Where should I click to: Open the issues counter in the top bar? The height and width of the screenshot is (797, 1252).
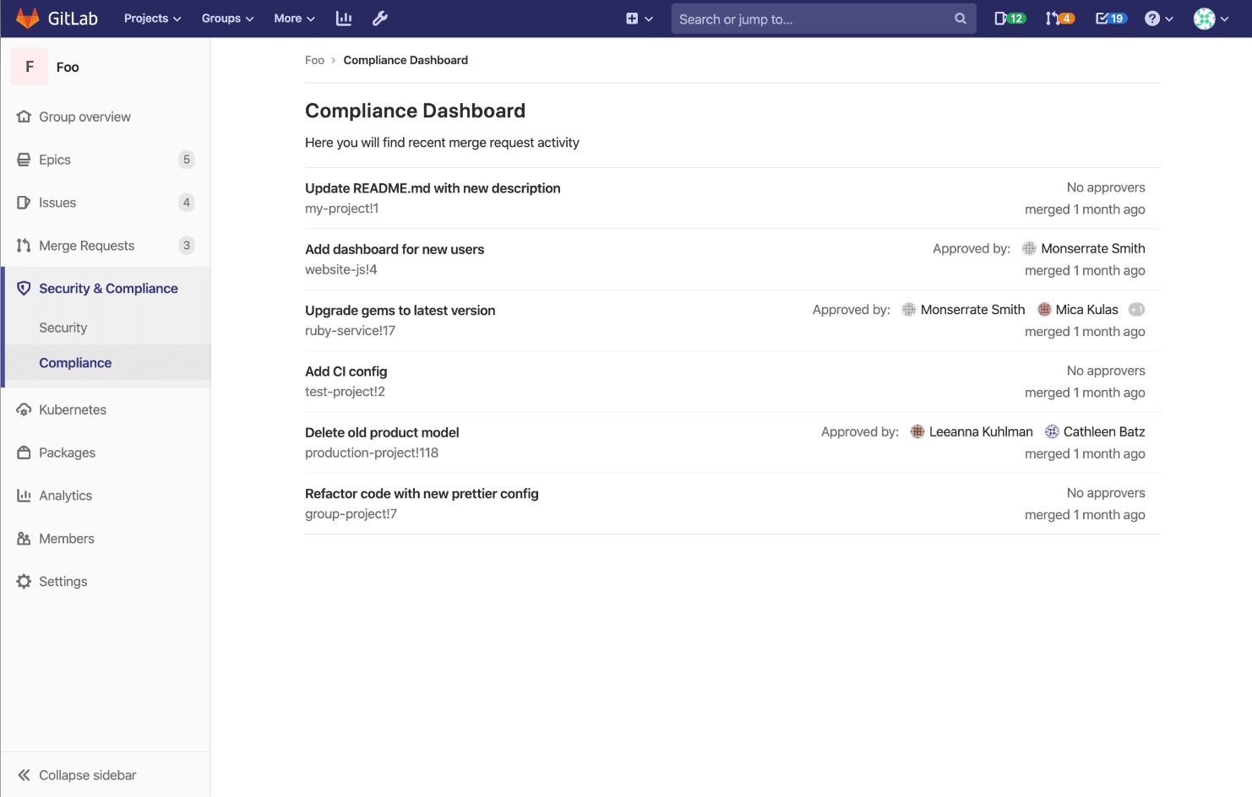tap(1009, 18)
